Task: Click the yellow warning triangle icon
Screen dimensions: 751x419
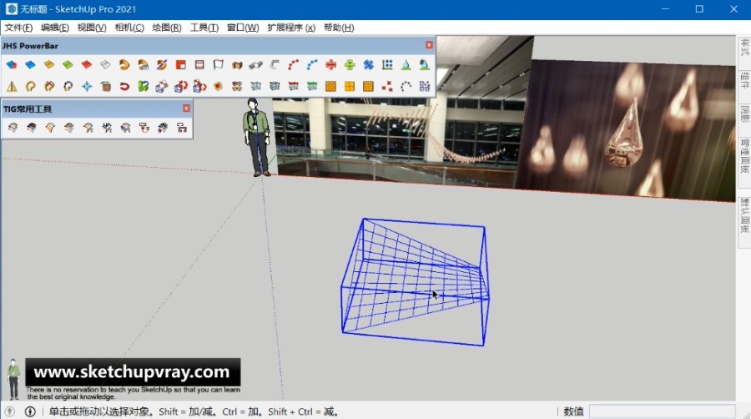Action: [12, 86]
